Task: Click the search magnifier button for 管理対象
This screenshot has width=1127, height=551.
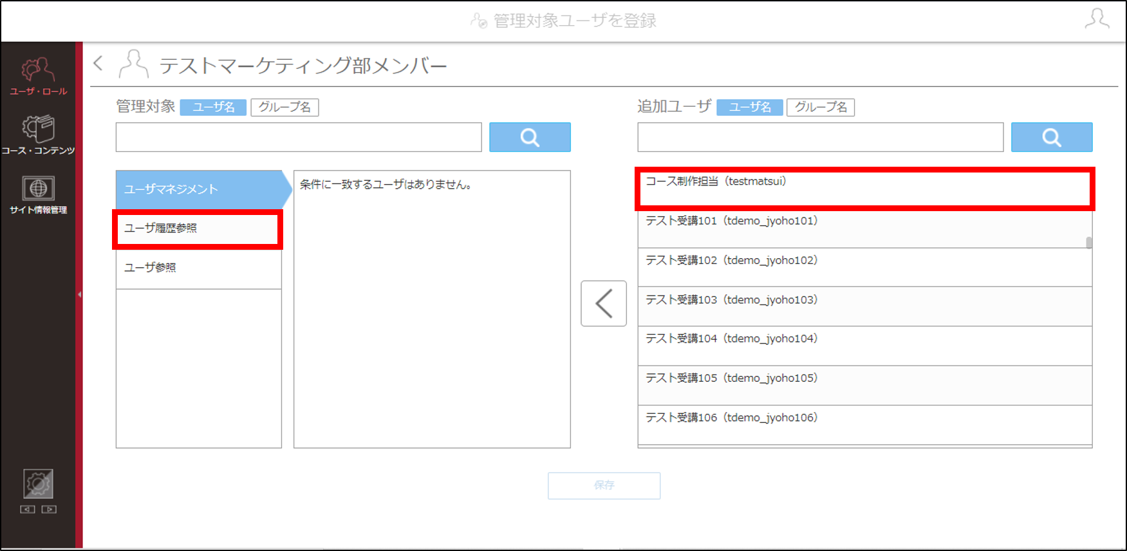Action: click(x=530, y=137)
